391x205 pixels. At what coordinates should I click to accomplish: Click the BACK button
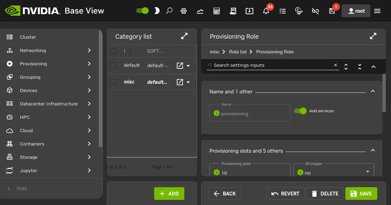point(225,194)
